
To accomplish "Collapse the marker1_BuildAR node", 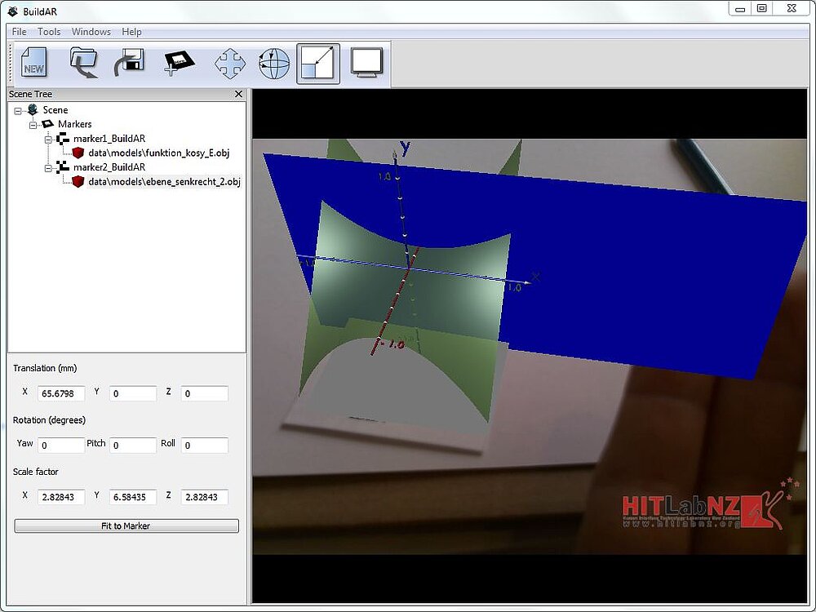I will 48,140.
